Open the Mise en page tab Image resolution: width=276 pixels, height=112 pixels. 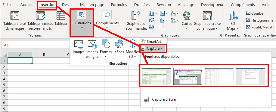coord(92,5)
